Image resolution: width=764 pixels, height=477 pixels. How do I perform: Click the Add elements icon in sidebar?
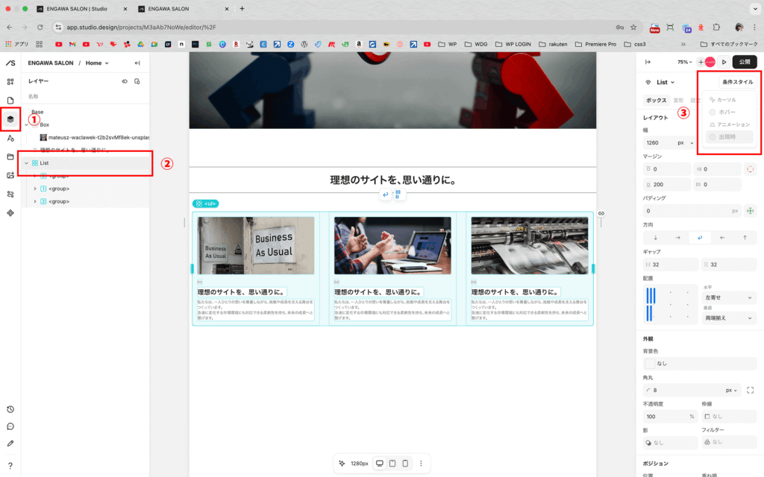pyautogui.click(x=10, y=81)
